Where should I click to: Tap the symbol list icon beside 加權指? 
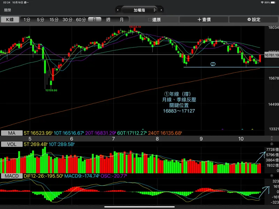pos(155,10)
